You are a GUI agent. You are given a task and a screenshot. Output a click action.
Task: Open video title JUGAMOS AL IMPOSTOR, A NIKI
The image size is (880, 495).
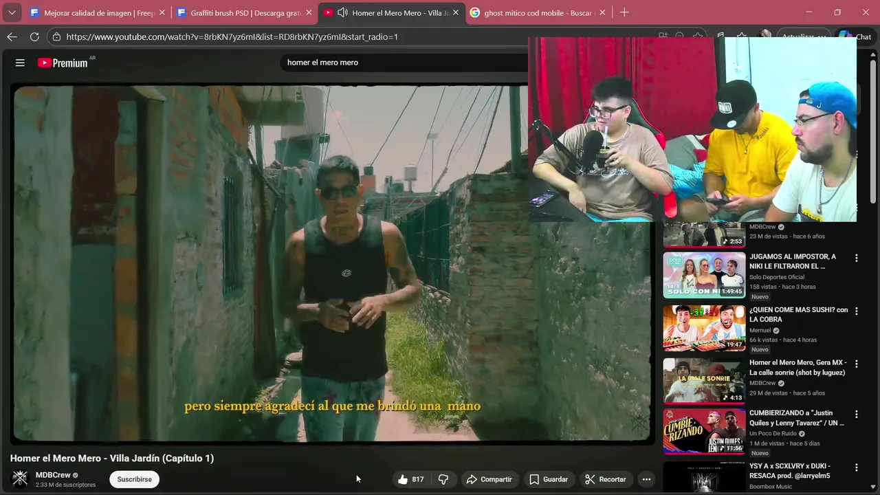(x=793, y=261)
